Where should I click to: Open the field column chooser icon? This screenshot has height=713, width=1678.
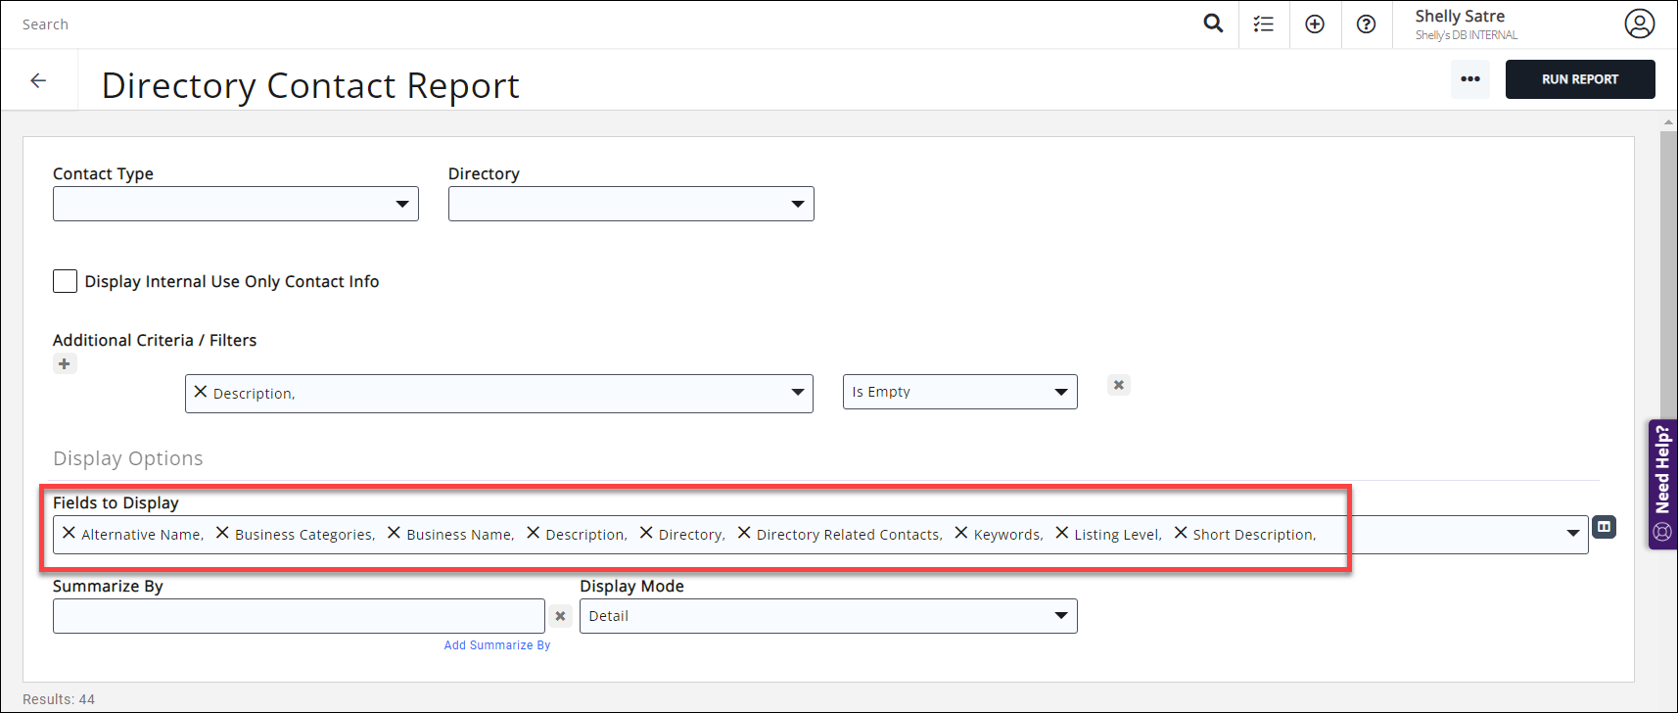click(x=1604, y=527)
